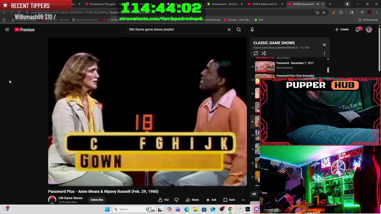
Task: Open Chrome three-dot menu
Action: (377, 12)
